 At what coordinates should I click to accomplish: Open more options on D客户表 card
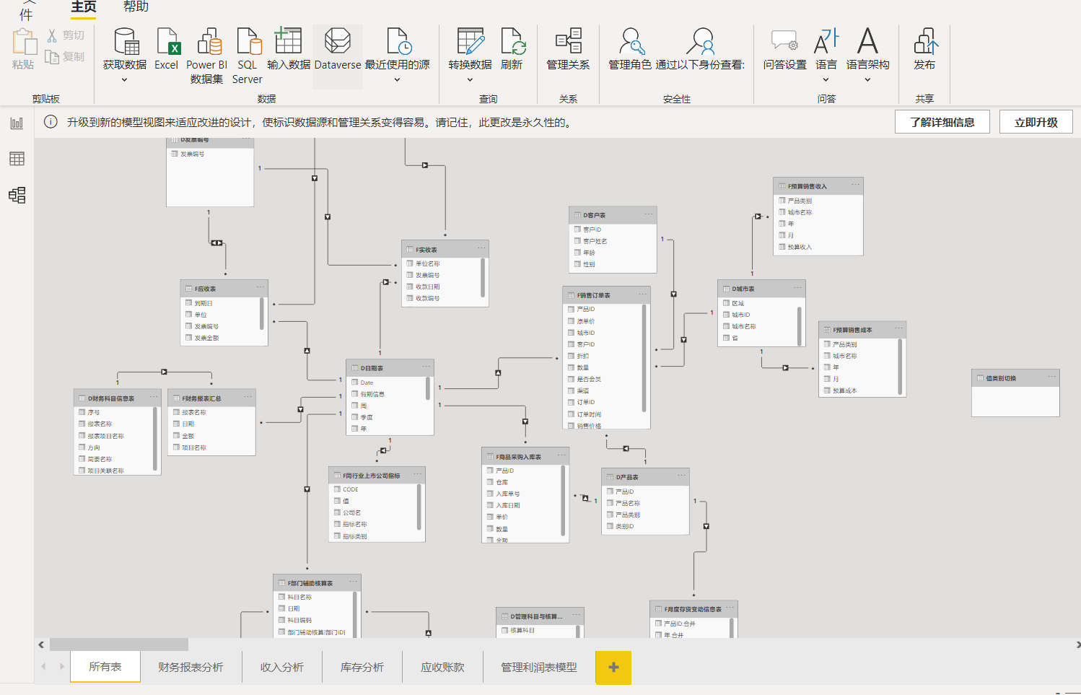pos(649,214)
